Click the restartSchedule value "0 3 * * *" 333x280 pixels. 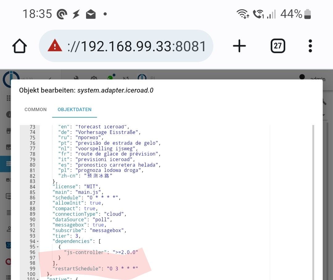coord(122,269)
